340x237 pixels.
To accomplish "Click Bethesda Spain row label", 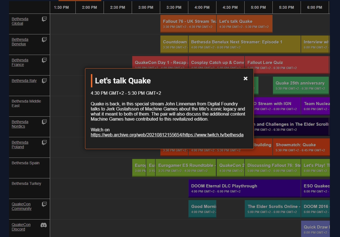I will tap(26, 163).
